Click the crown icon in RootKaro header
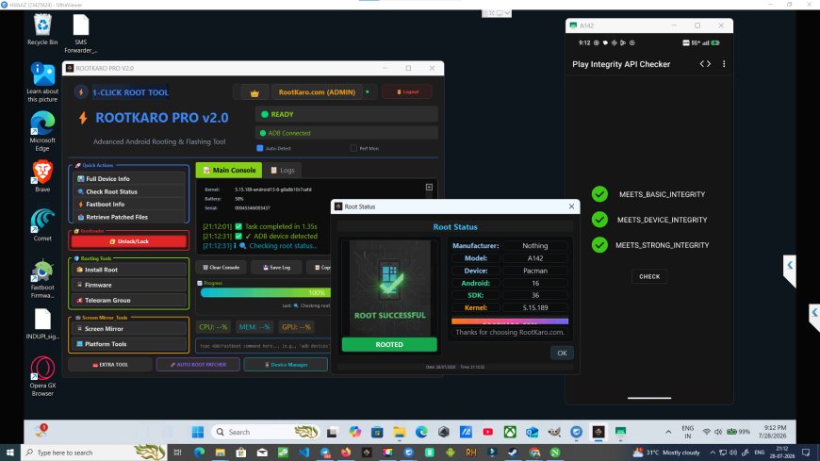The image size is (820, 461). click(254, 92)
